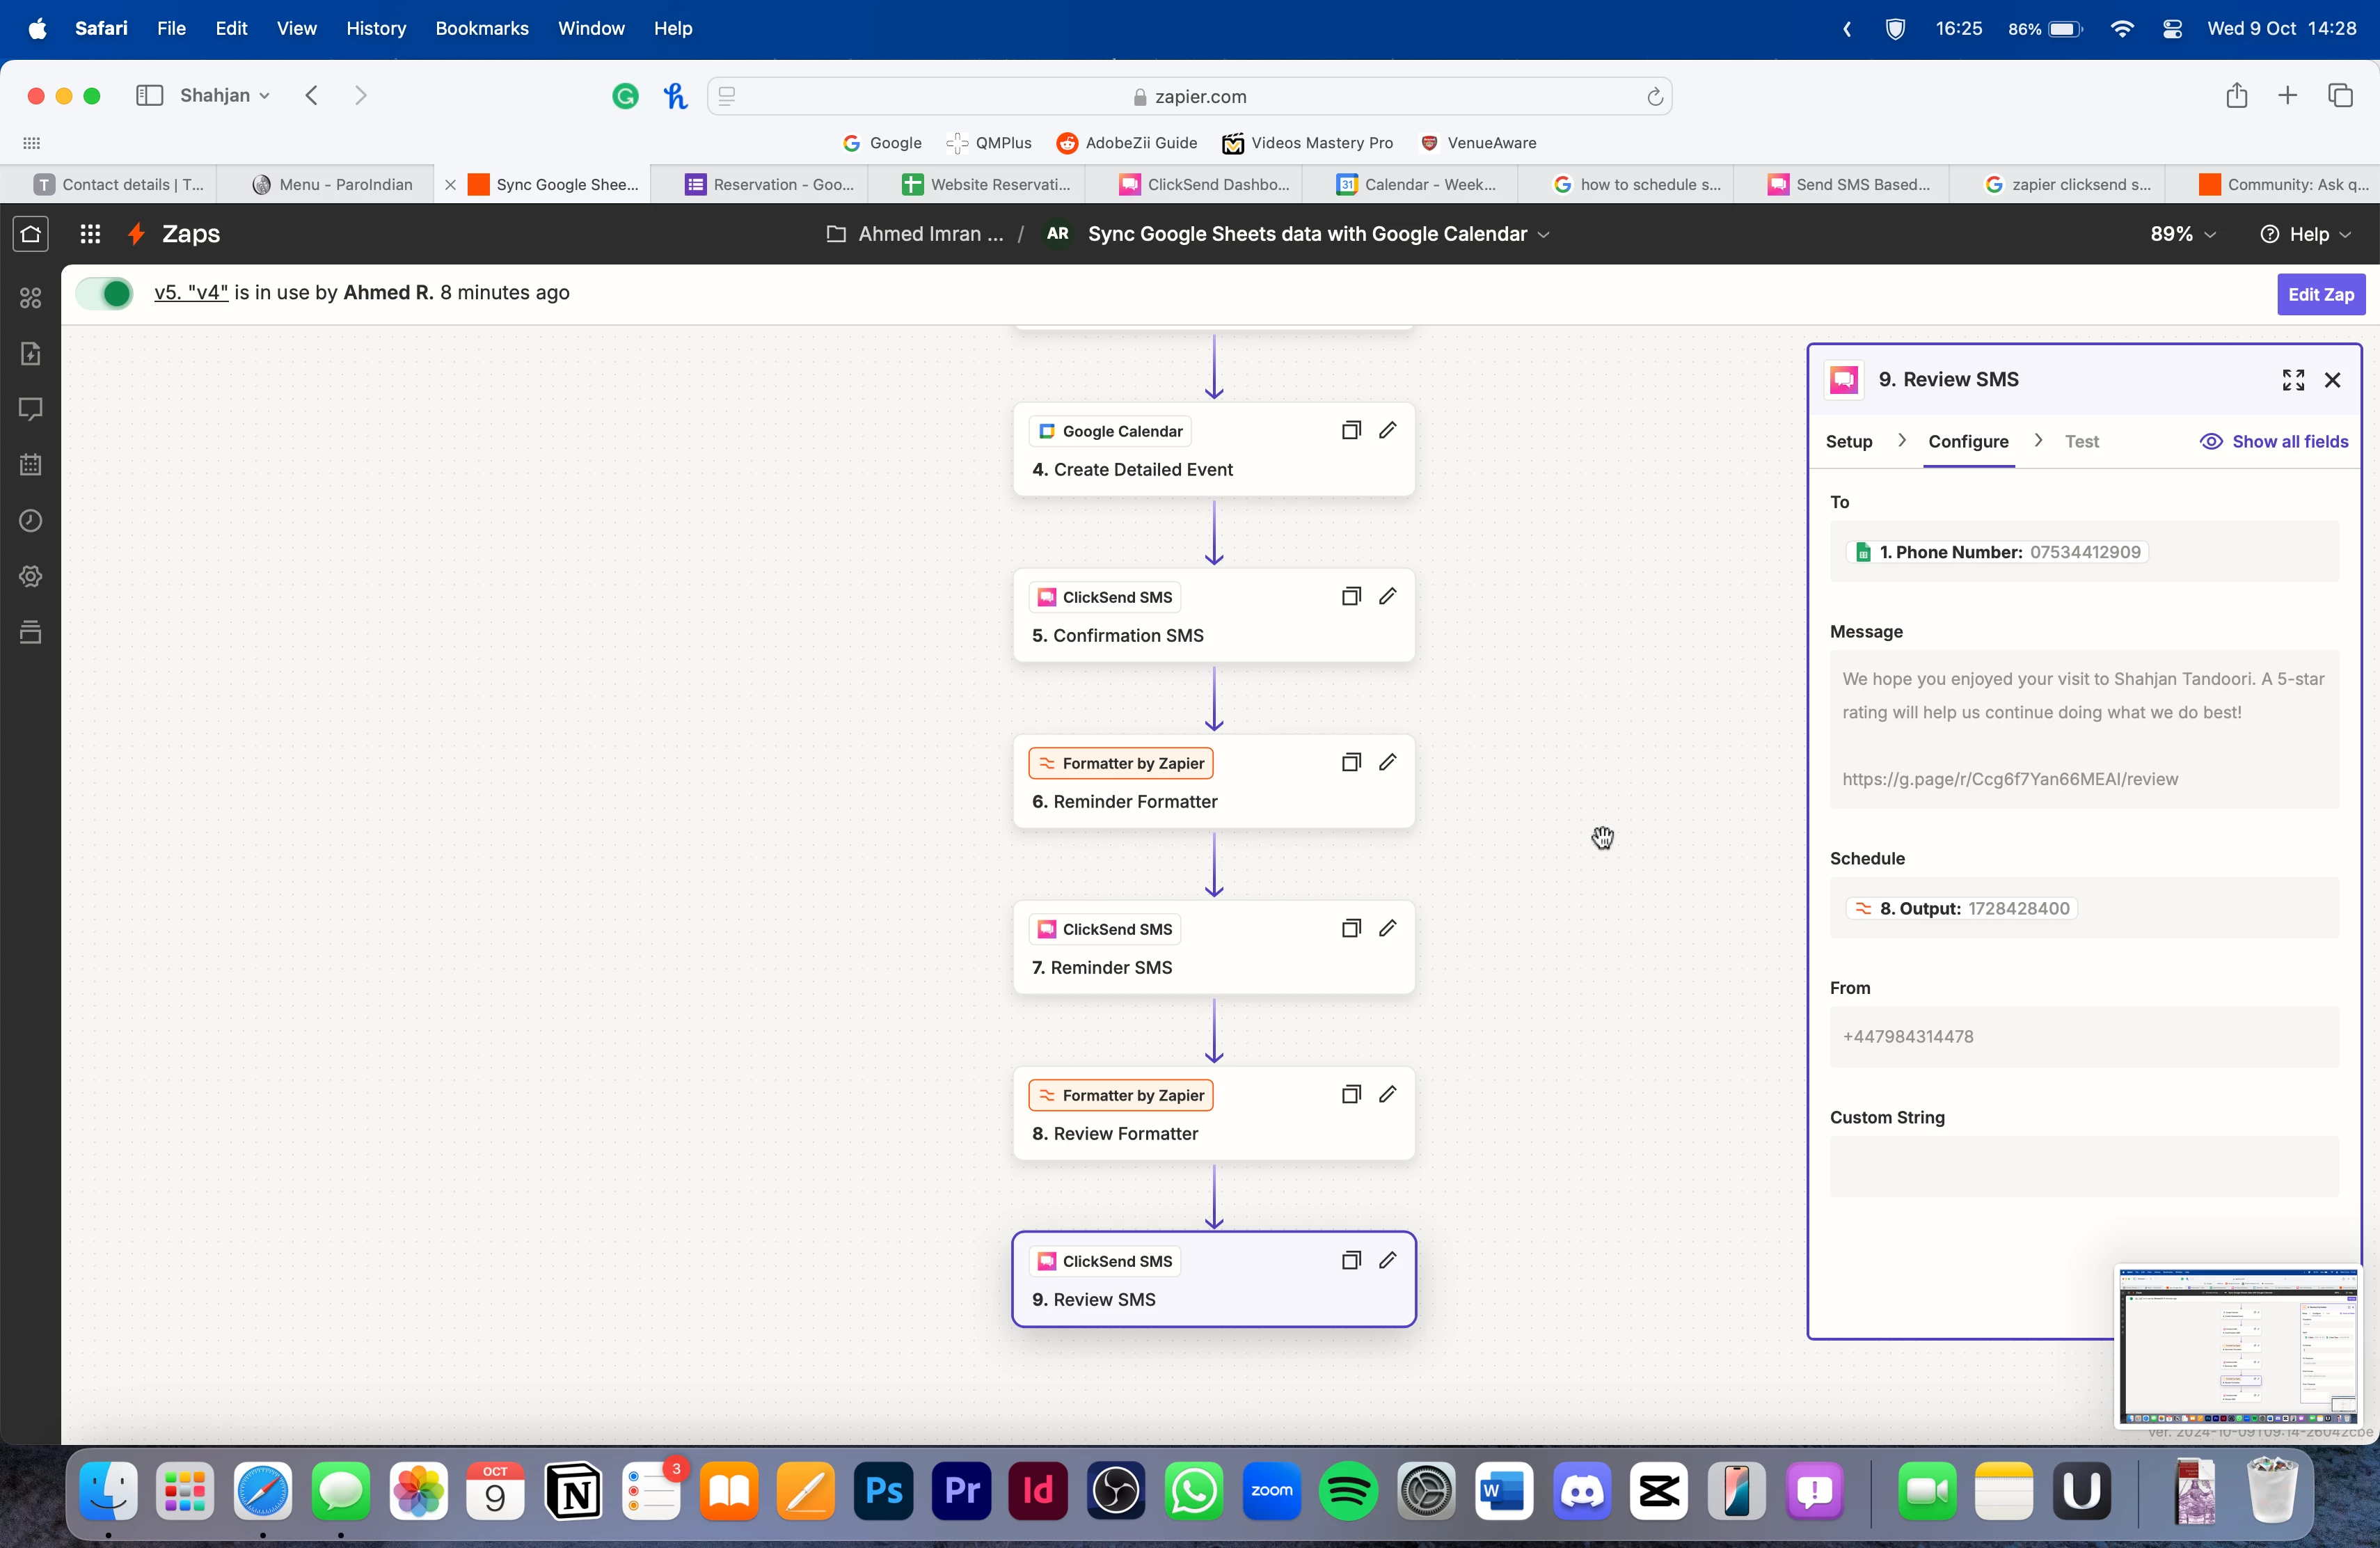This screenshot has height=1548, width=2380.
Task: Open macOS Control Center toggle icon
Action: tap(2171, 29)
